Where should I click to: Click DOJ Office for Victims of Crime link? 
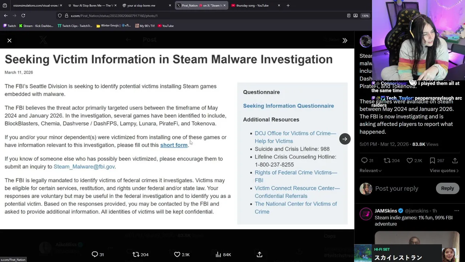(295, 137)
